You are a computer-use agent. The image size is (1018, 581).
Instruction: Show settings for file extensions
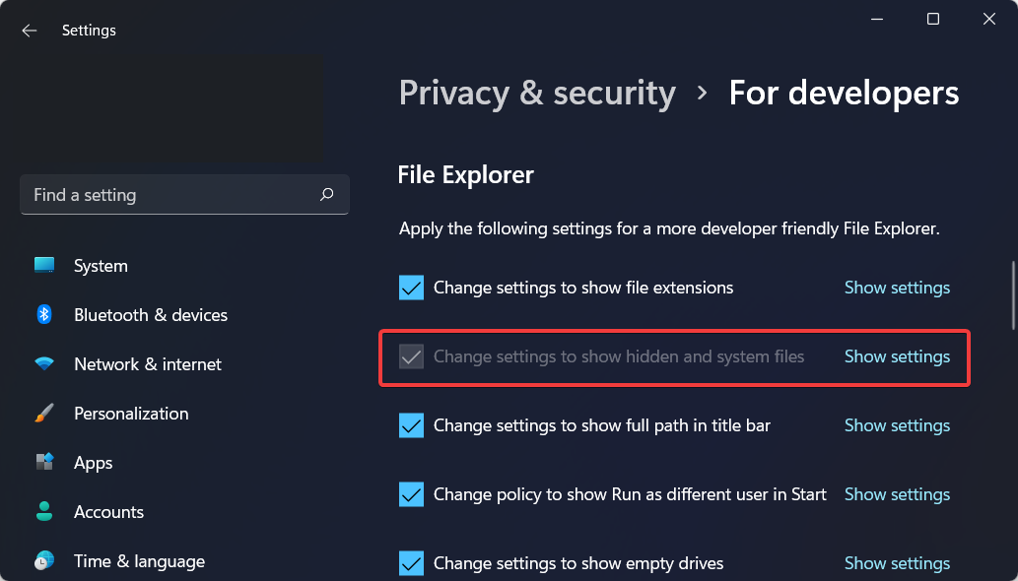[x=897, y=288]
